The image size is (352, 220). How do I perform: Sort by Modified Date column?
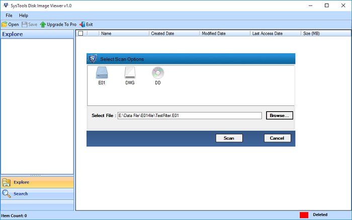225,34
